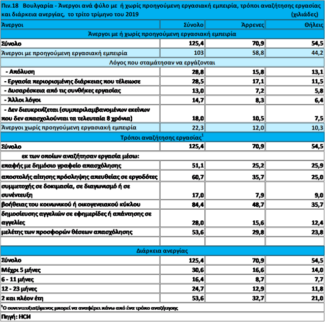Select the Διάρκεια ανεργίας section header
The width and height of the screenshot is (325, 322).
tap(162, 250)
